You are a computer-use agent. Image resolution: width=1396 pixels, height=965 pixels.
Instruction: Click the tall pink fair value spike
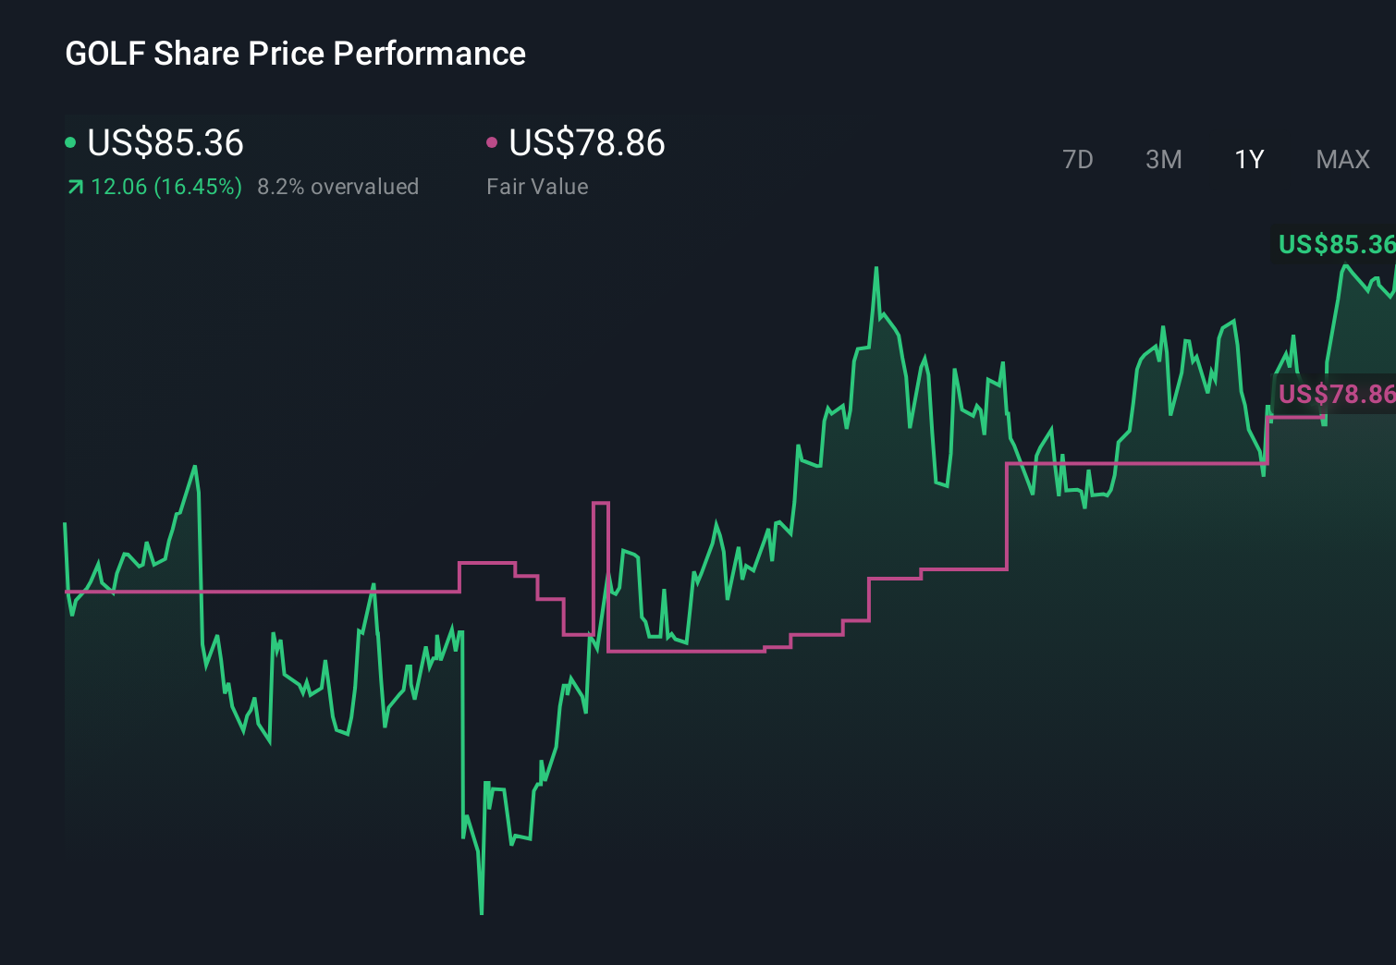pos(600,504)
